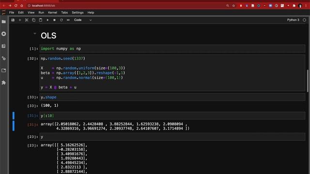The width and height of the screenshot is (310, 174).
Task: Cut the selected cell with the scissors icon
Action: point(27,20)
